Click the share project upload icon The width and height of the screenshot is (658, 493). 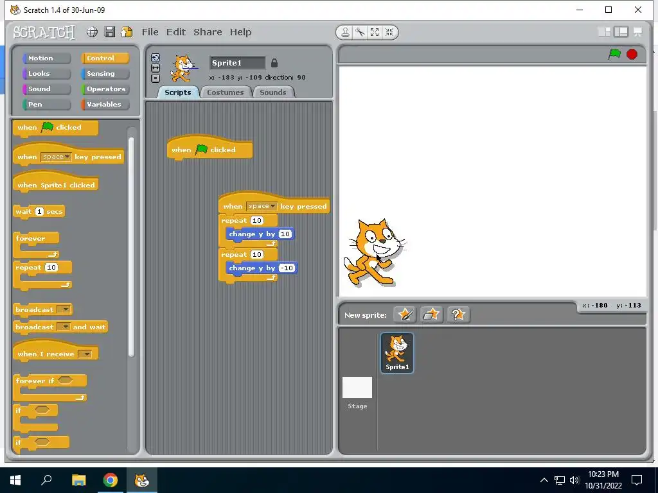[x=127, y=32]
